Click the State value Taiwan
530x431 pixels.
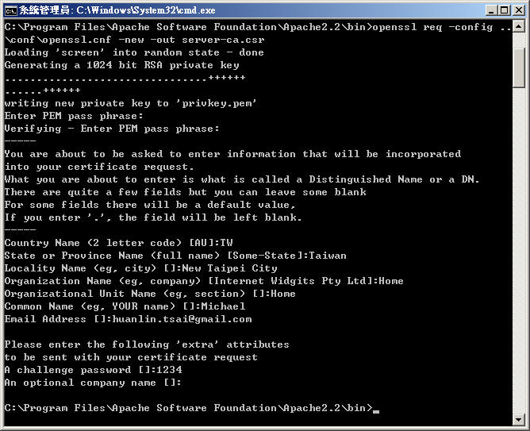(328, 256)
